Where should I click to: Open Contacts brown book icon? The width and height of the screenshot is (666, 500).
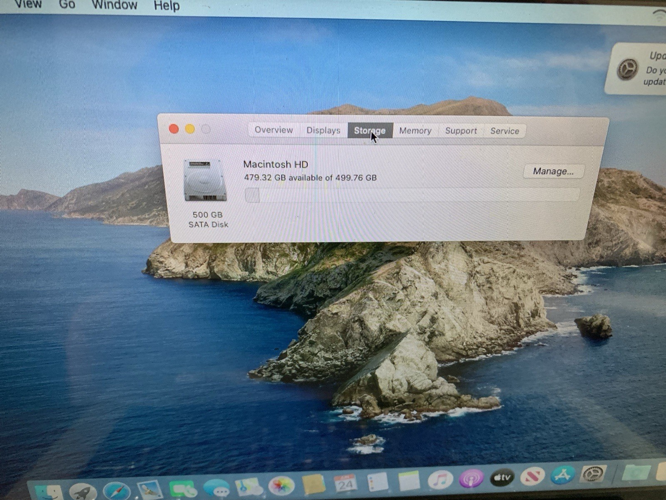pyautogui.click(x=313, y=485)
